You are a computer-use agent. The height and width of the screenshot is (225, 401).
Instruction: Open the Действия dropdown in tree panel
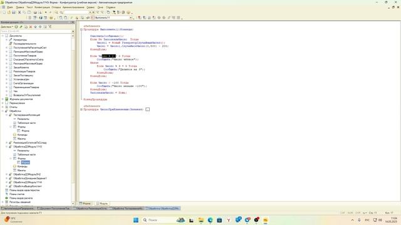7,26
